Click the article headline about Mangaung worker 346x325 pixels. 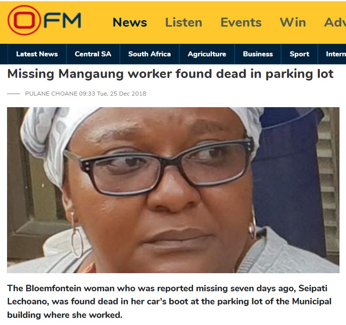pos(170,74)
